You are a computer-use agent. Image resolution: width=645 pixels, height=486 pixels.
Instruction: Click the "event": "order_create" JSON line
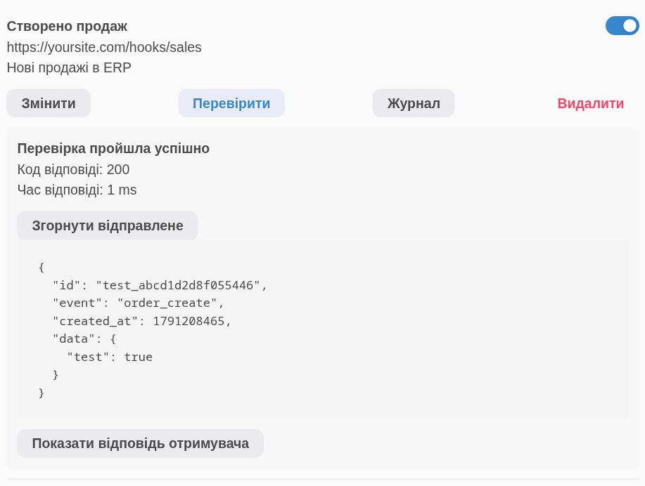click(138, 303)
